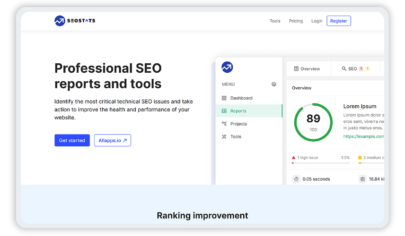Click the 3.0% value
Screen dimensions: 405x236
click(x=345, y=158)
